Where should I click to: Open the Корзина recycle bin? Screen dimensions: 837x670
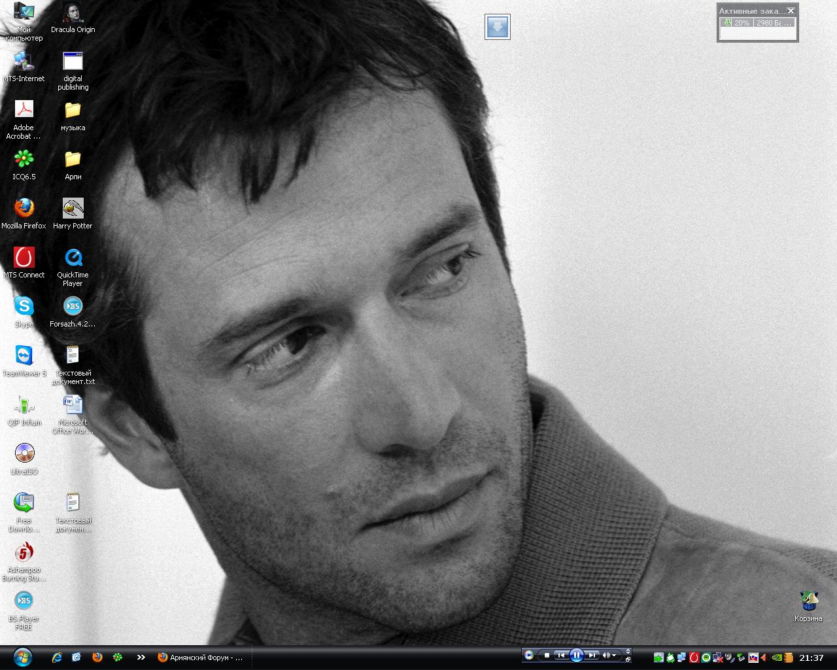pyautogui.click(x=808, y=601)
